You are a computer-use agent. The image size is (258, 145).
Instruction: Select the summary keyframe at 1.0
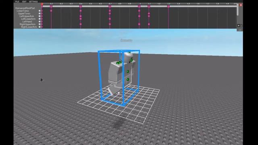pyautogui.click(x=139, y=6)
